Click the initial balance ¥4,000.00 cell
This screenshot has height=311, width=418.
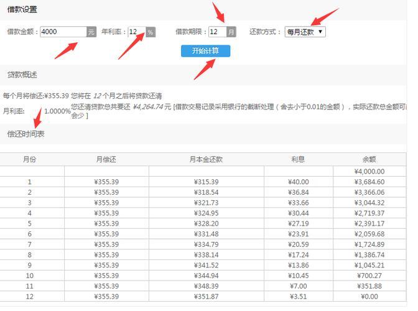369,171
